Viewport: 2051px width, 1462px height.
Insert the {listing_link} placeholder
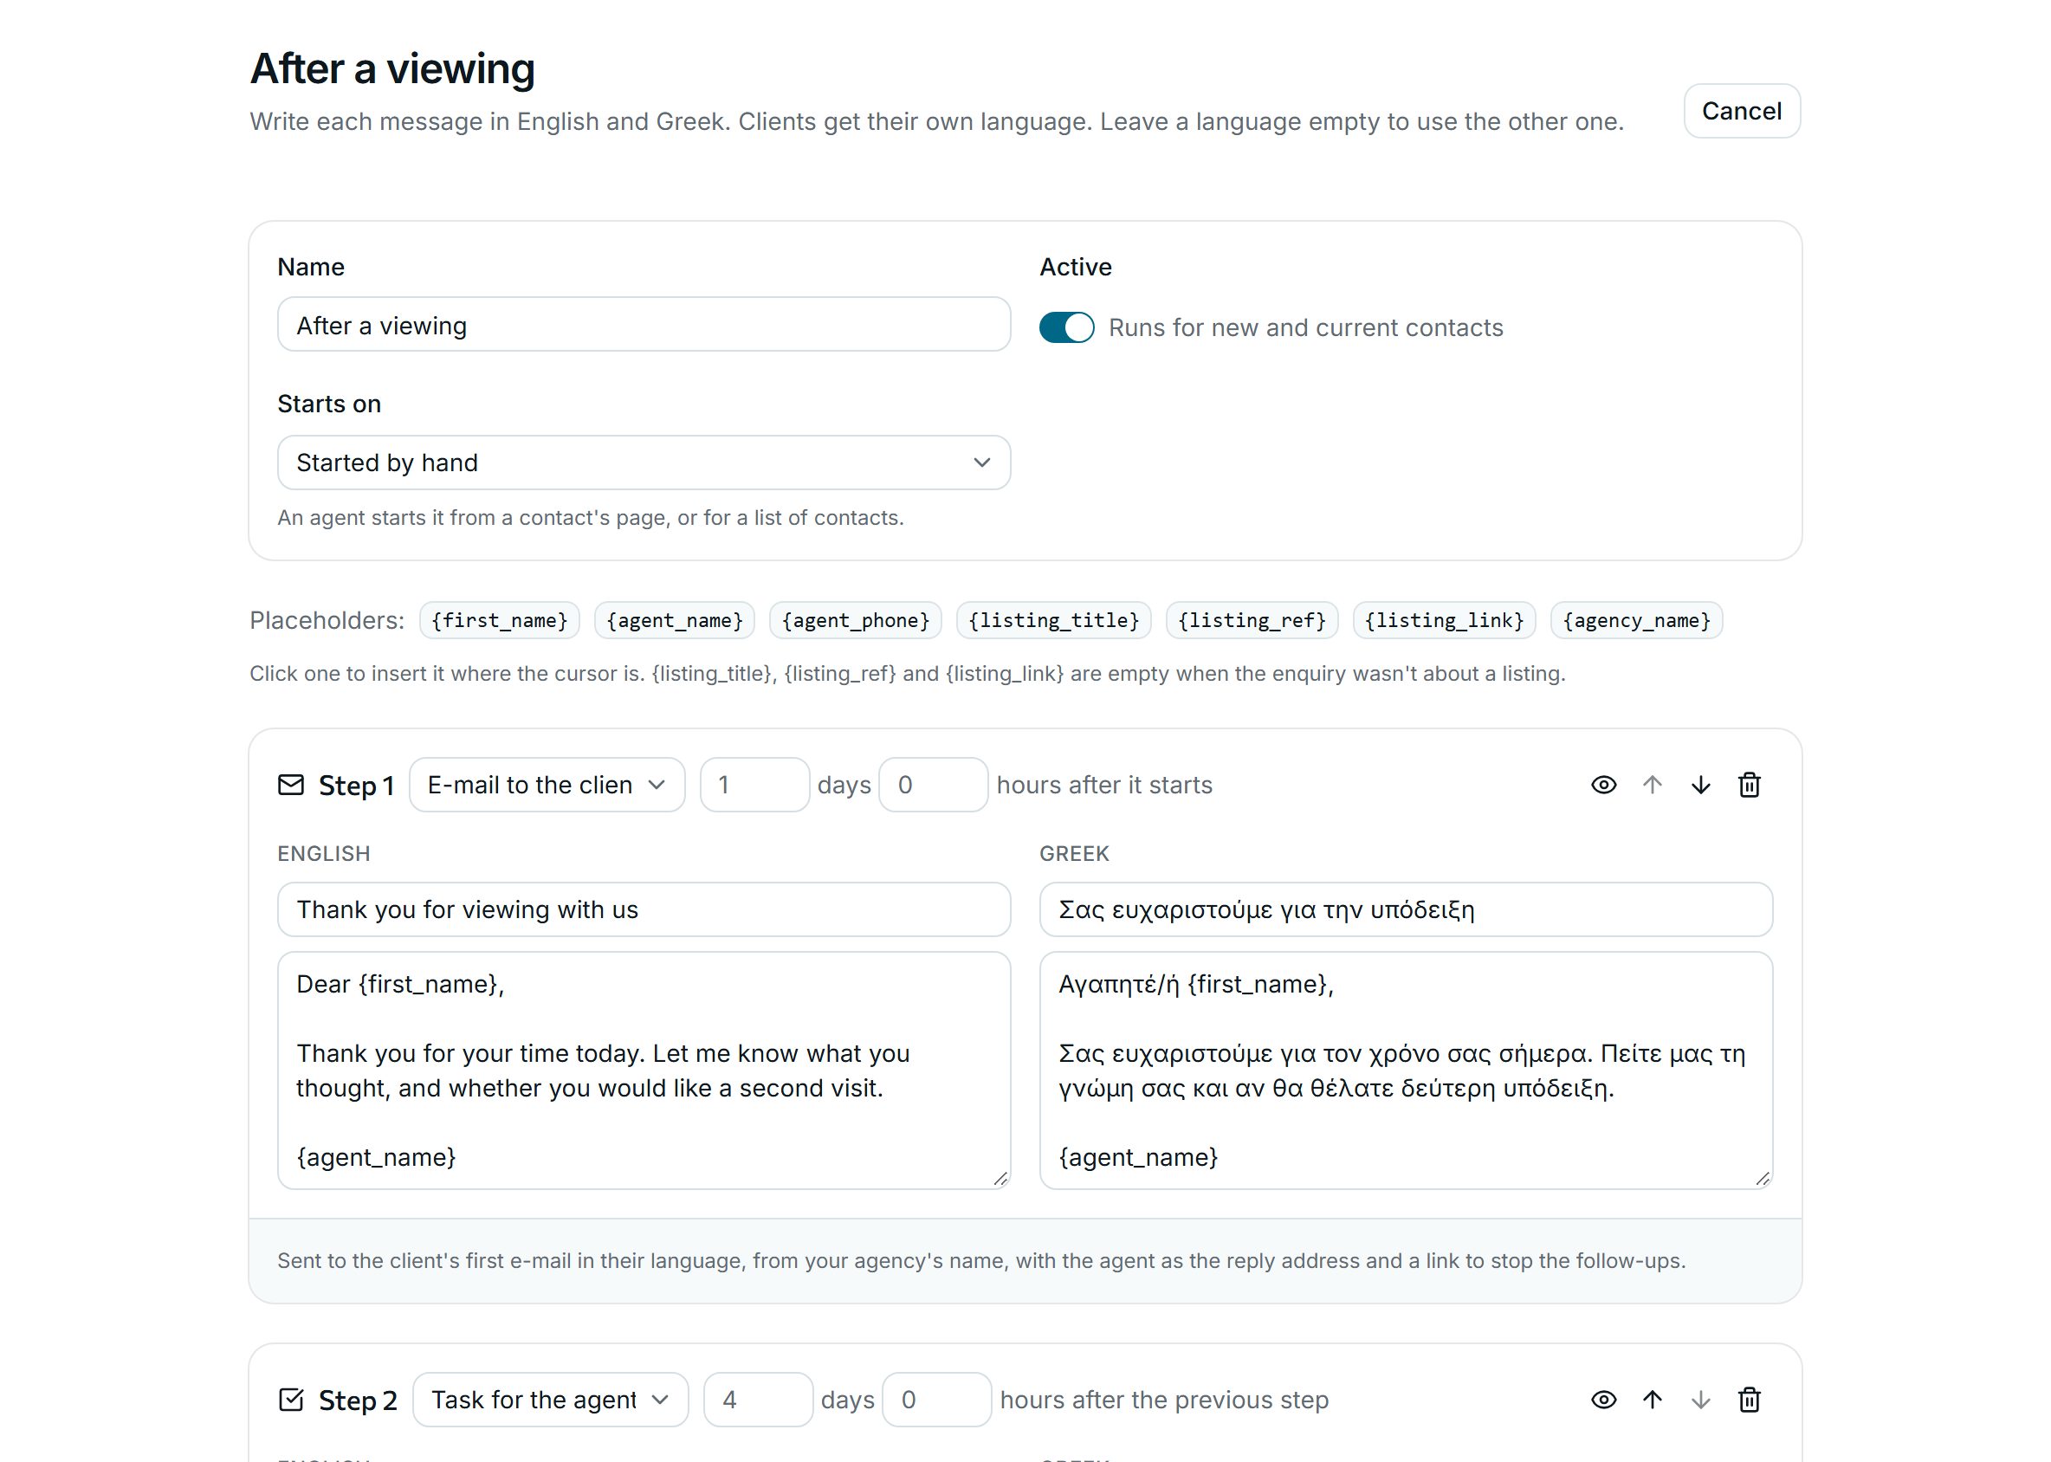click(x=1444, y=620)
